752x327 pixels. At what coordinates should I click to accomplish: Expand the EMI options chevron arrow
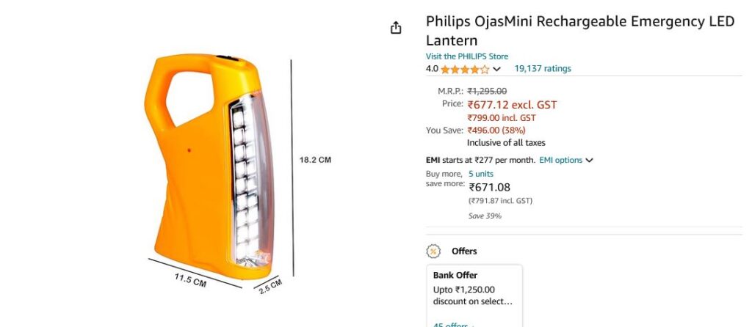coord(589,161)
